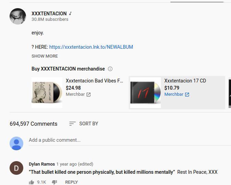Expand description with SHOW MORE
Viewport: 231px width, 185px height.
pos(44,56)
